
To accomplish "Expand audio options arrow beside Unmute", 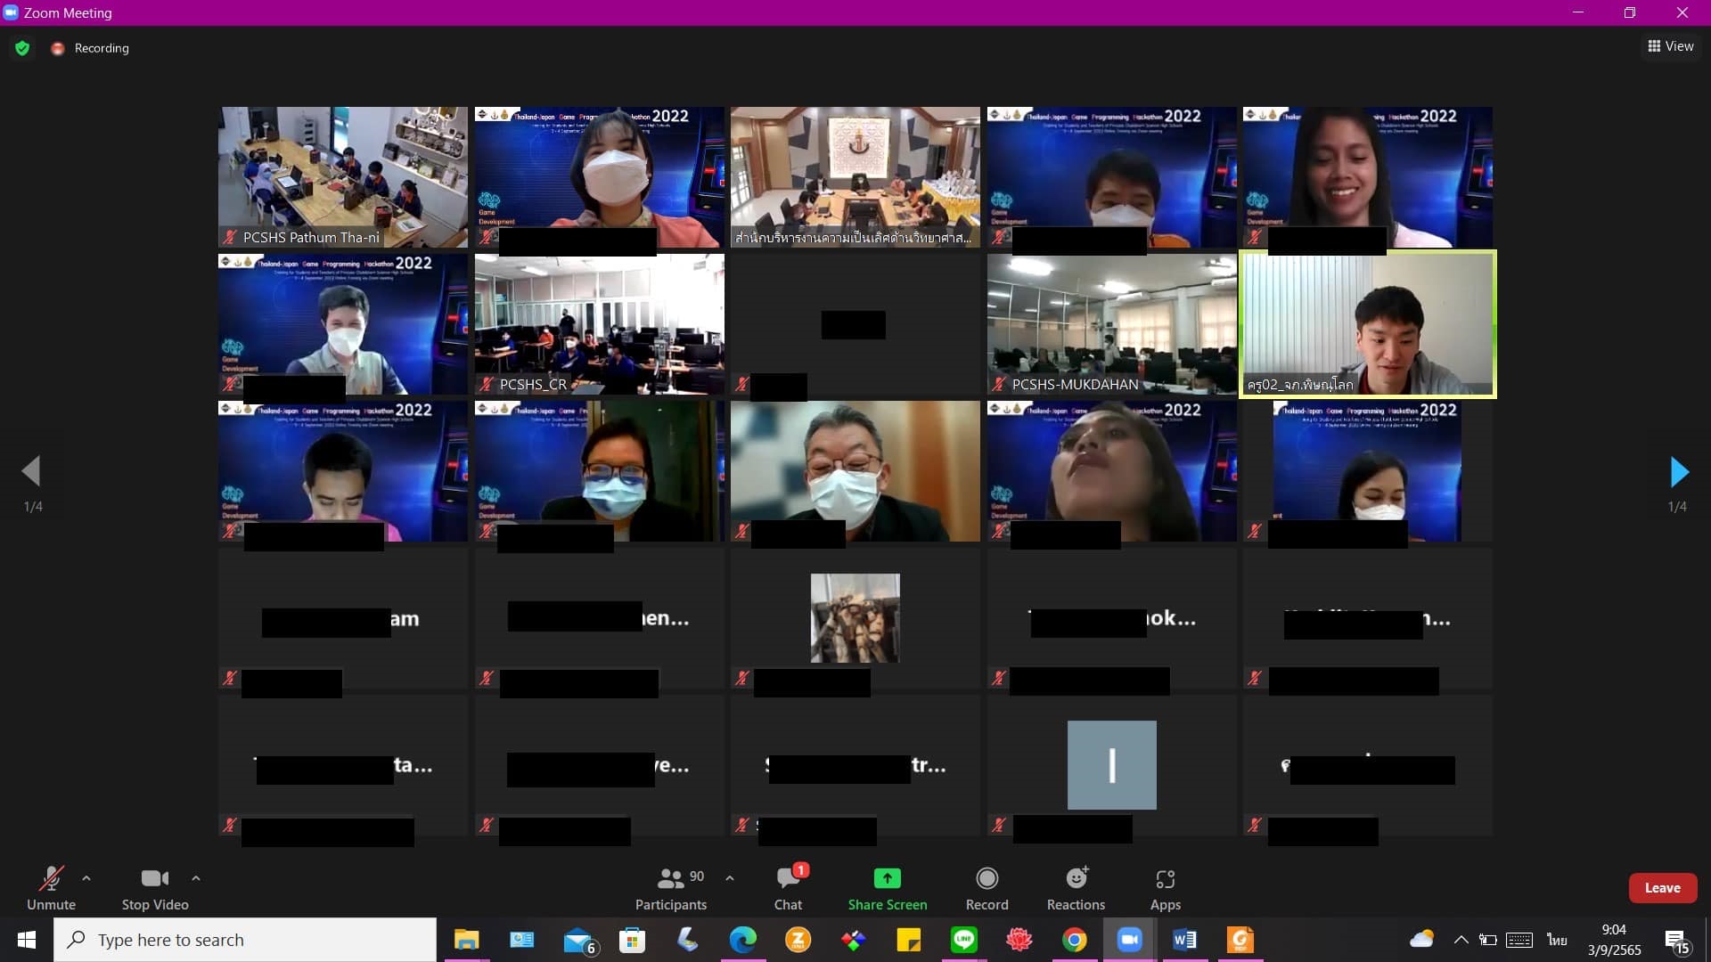I will (x=86, y=878).
